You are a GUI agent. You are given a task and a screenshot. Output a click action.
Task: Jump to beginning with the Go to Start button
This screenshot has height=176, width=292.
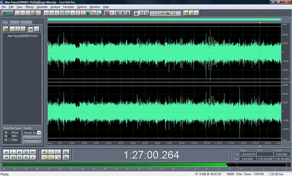click(6, 158)
